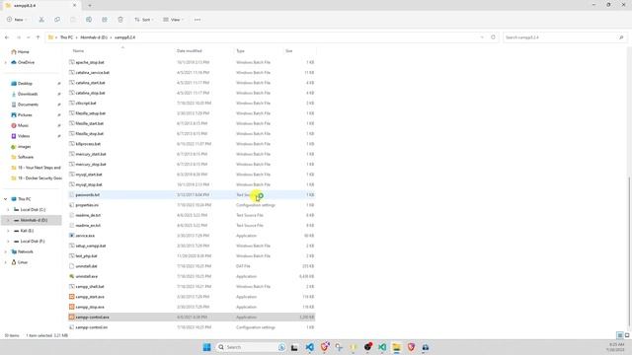Open a new tab with the plus button

(90, 5)
